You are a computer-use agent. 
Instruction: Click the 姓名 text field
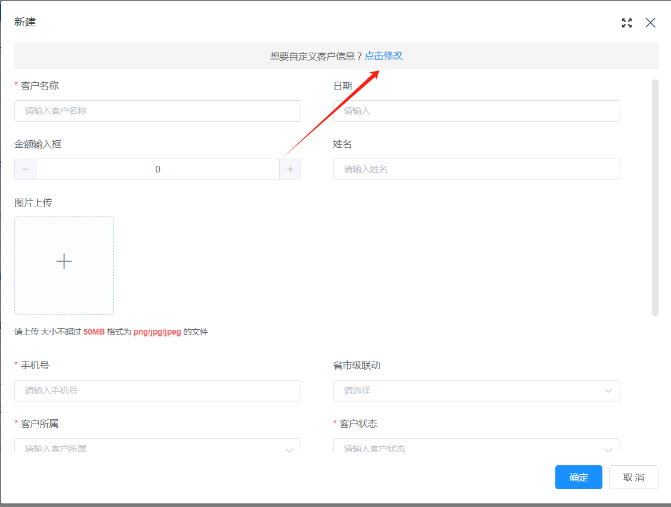[x=476, y=169]
